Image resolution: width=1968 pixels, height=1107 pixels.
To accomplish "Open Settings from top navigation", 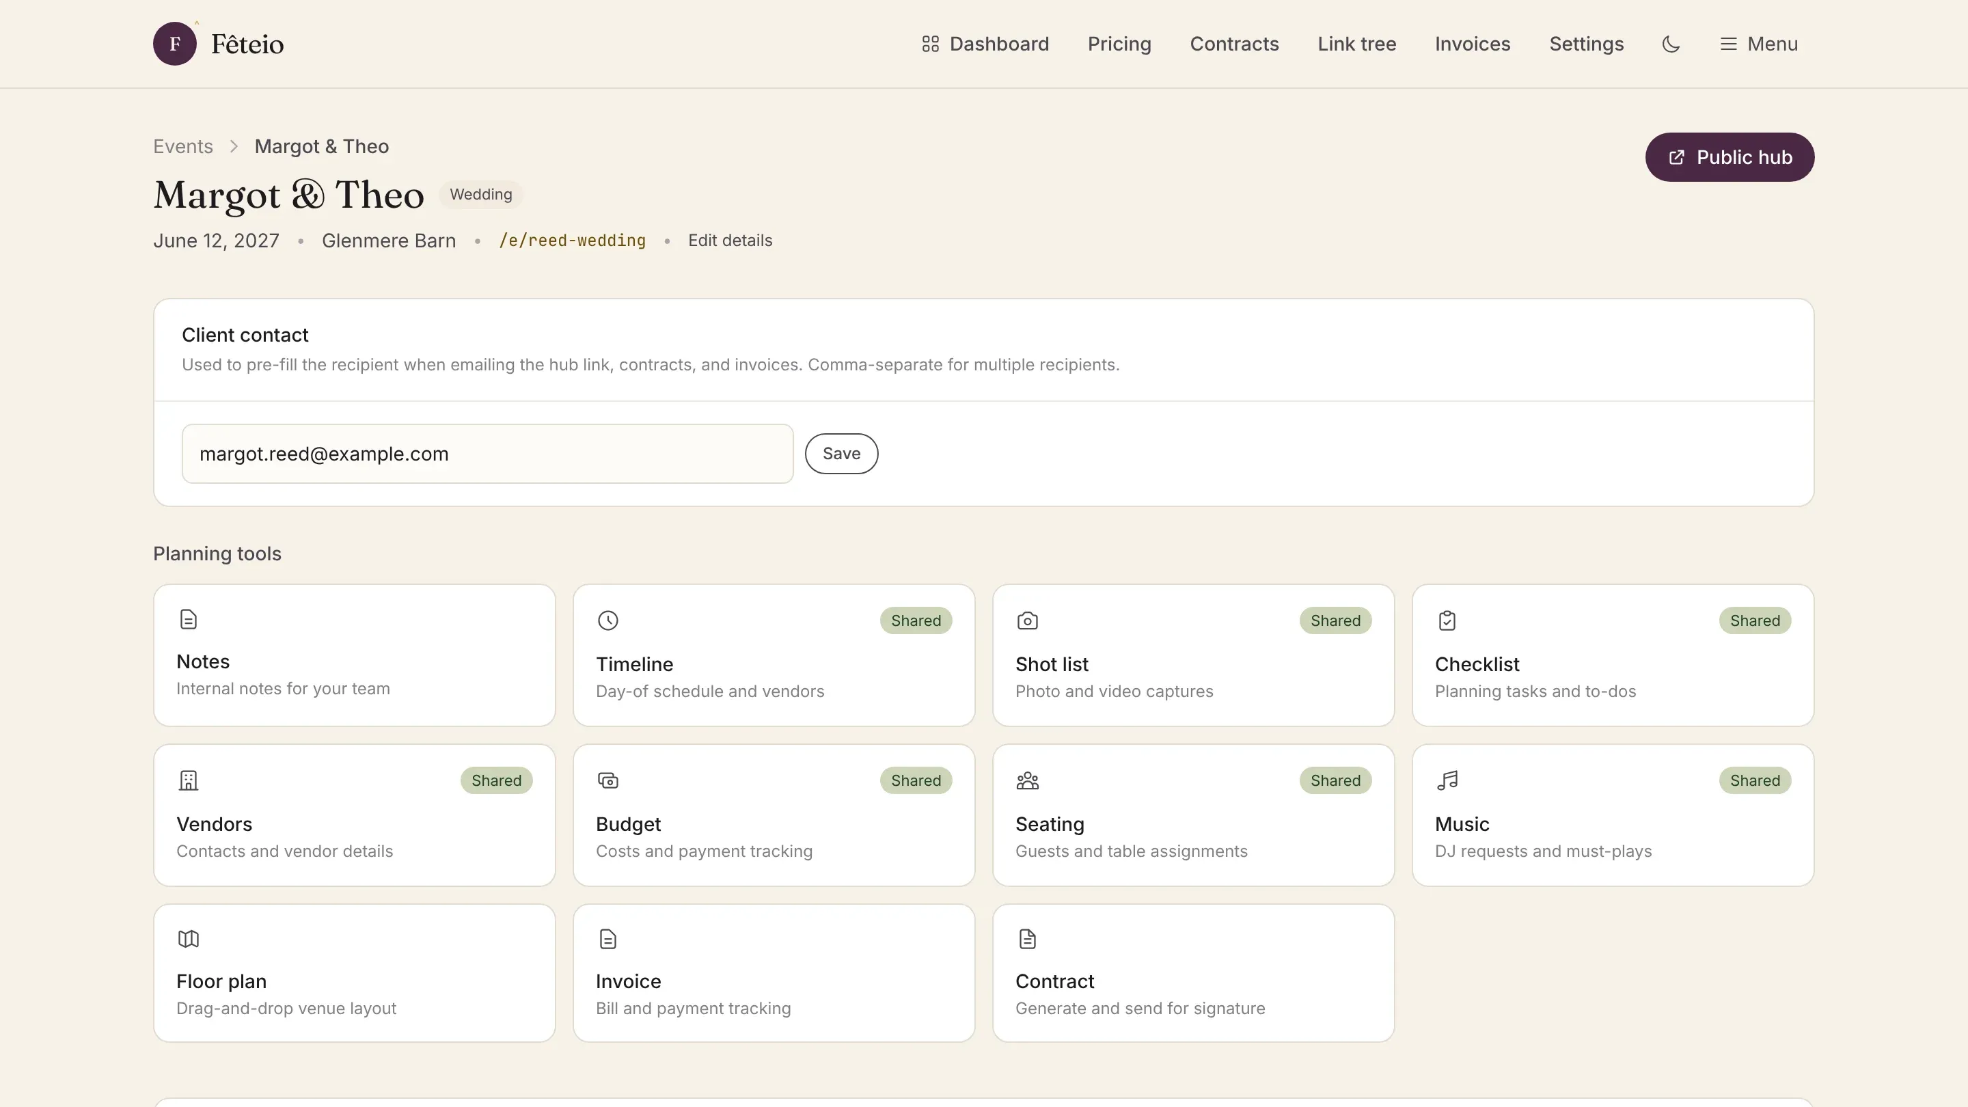I will click(1586, 44).
